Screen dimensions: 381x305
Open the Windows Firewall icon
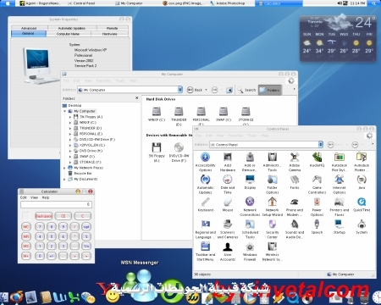(250, 252)
